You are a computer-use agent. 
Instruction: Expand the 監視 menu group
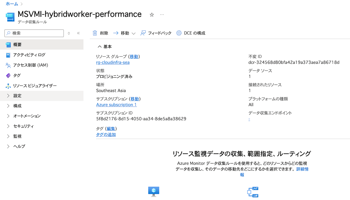coord(8,136)
